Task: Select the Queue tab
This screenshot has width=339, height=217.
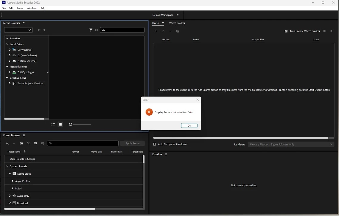Action: pyautogui.click(x=156, y=23)
